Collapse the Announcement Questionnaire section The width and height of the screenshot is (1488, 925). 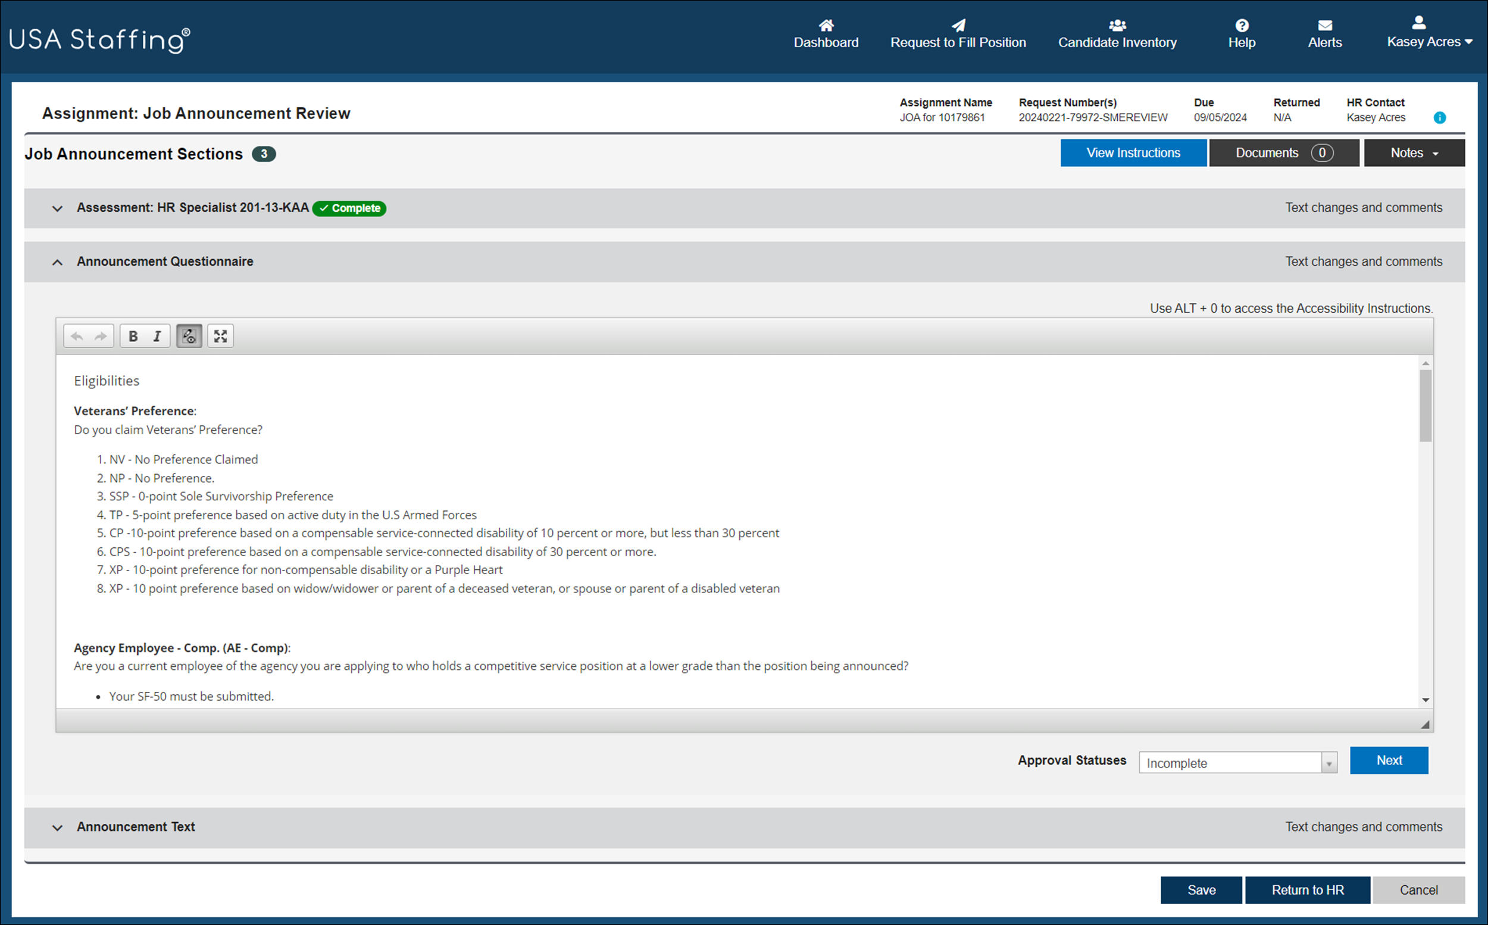pyautogui.click(x=57, y=261)
